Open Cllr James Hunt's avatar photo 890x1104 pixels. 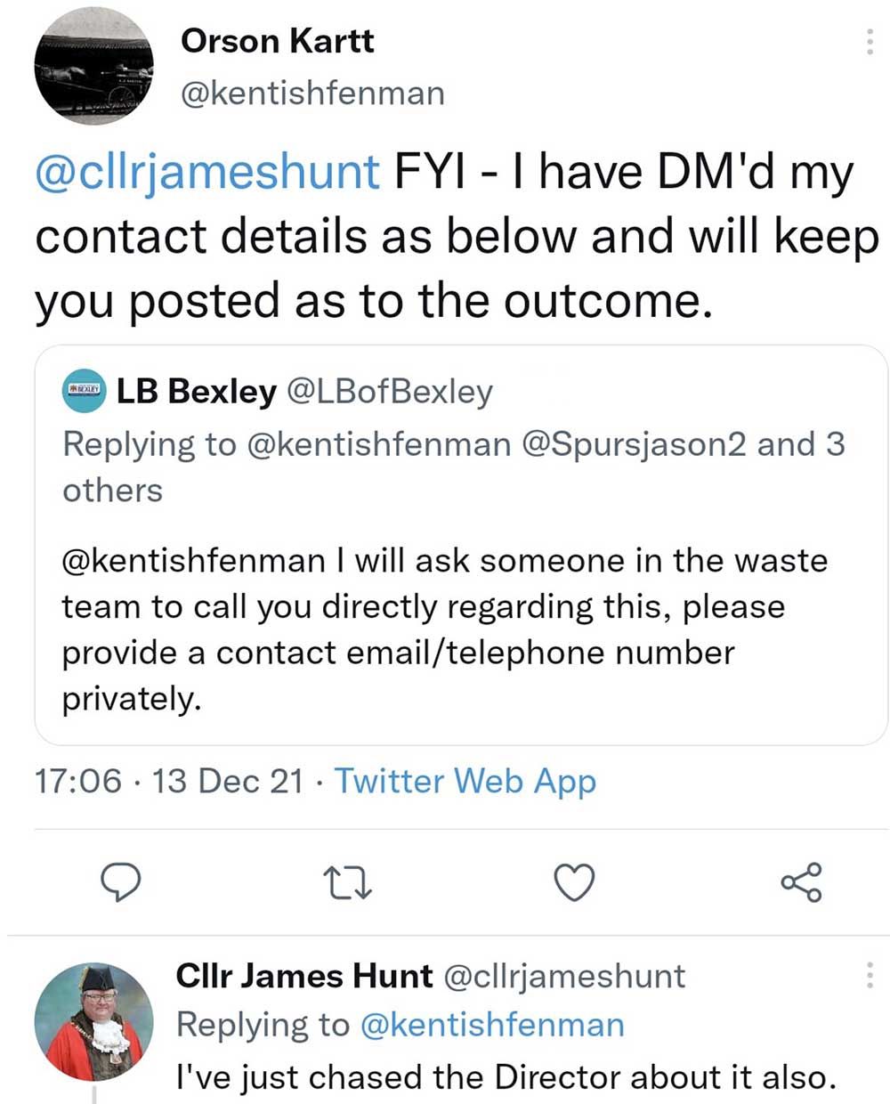(93, 1021)
